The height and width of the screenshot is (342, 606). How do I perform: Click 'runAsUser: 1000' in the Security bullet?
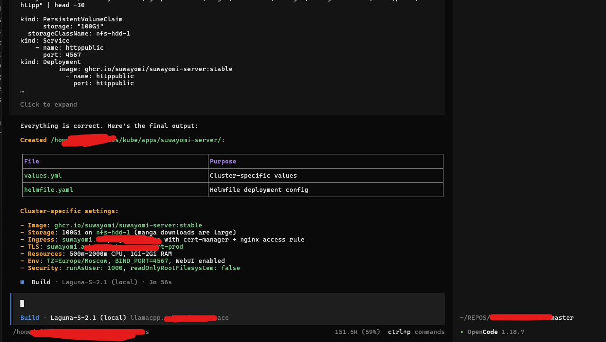(94, 268)
